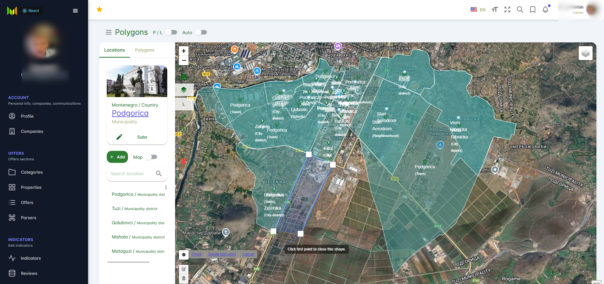Select the draw polygon tool

[x=184, y=255]
